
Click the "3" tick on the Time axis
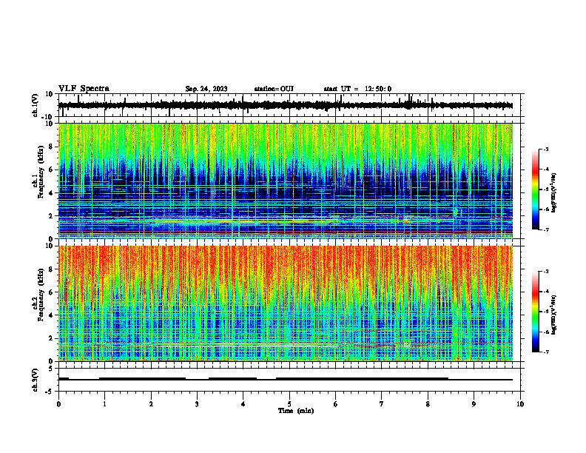[x=197, y=404]
